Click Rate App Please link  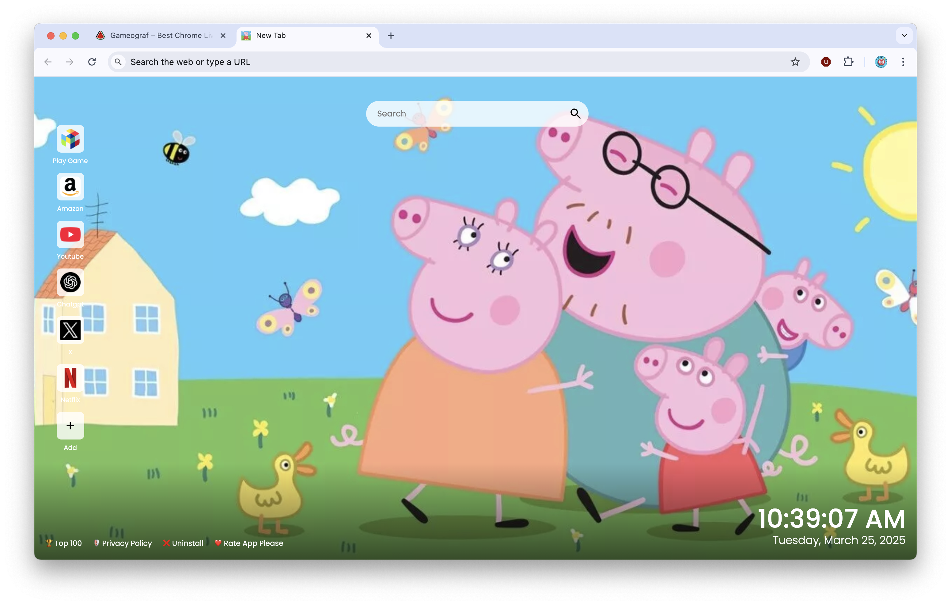(x=249, y=543)
